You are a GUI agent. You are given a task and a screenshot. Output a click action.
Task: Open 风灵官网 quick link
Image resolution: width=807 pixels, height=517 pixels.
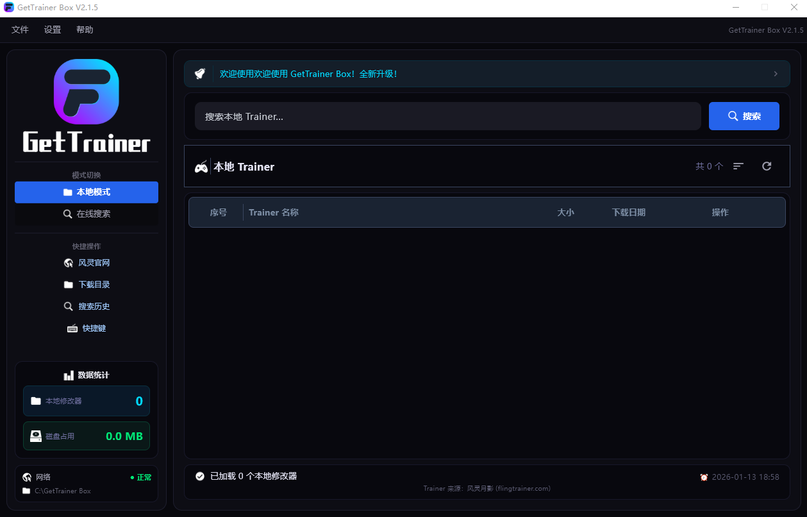tap(87, 263)
